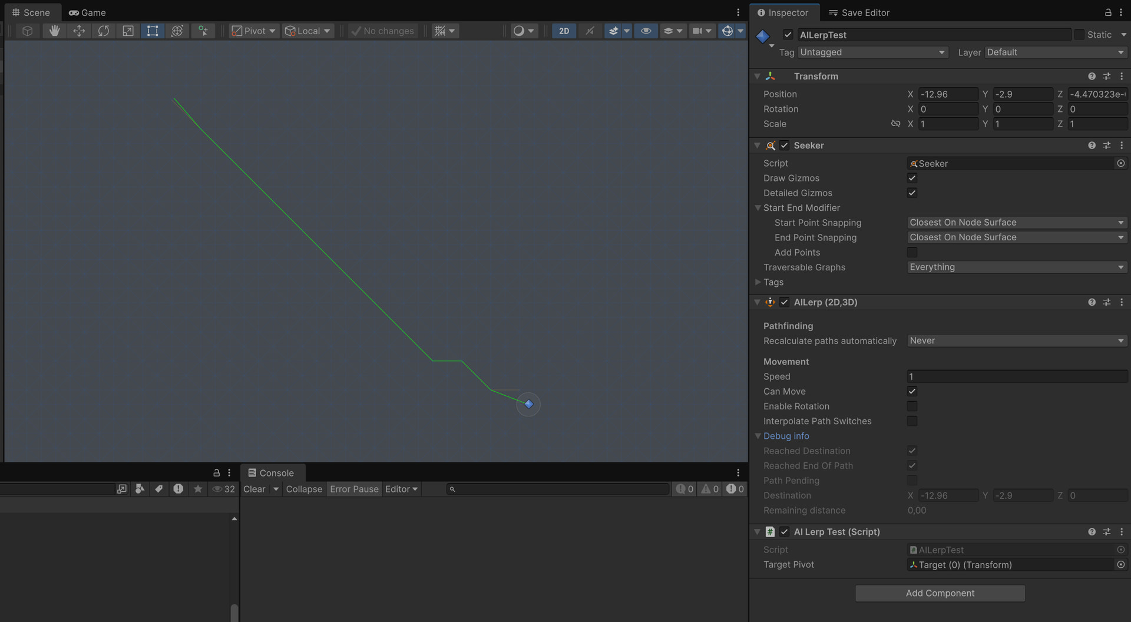Select the Move tool
This screenshot has width=1131, height=622.
click(79, 31)
